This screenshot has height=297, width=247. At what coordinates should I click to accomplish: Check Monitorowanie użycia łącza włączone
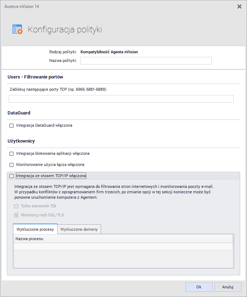pyautogui.click(x=12, y=165)
